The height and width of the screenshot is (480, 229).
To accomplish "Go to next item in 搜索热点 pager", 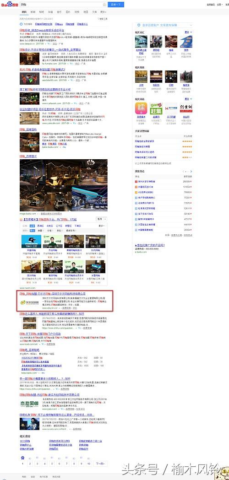I will [191, 172].
